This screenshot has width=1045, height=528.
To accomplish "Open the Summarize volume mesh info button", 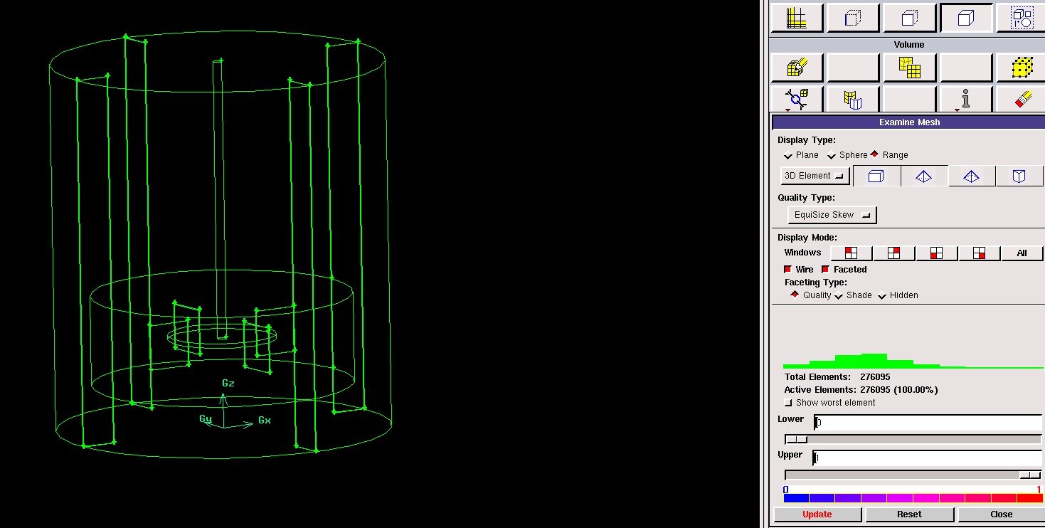I will 965,98.
